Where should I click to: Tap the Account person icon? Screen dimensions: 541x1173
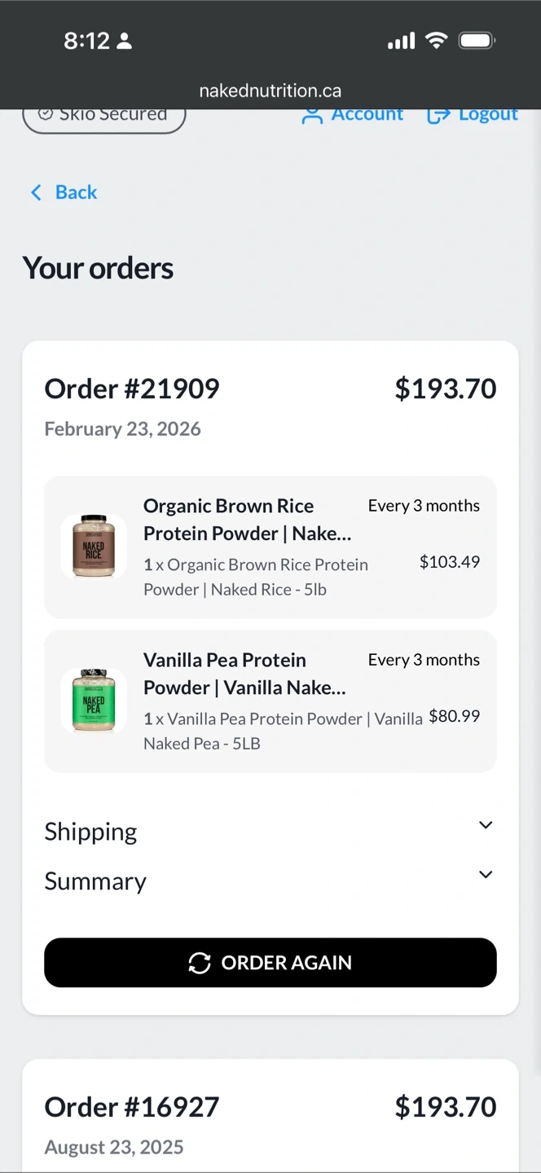[x=312, y=116]
